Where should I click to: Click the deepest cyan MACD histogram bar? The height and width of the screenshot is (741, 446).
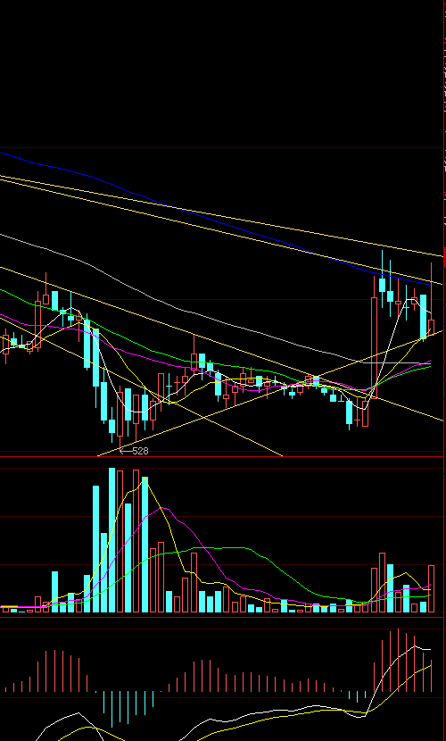[111, 710]
